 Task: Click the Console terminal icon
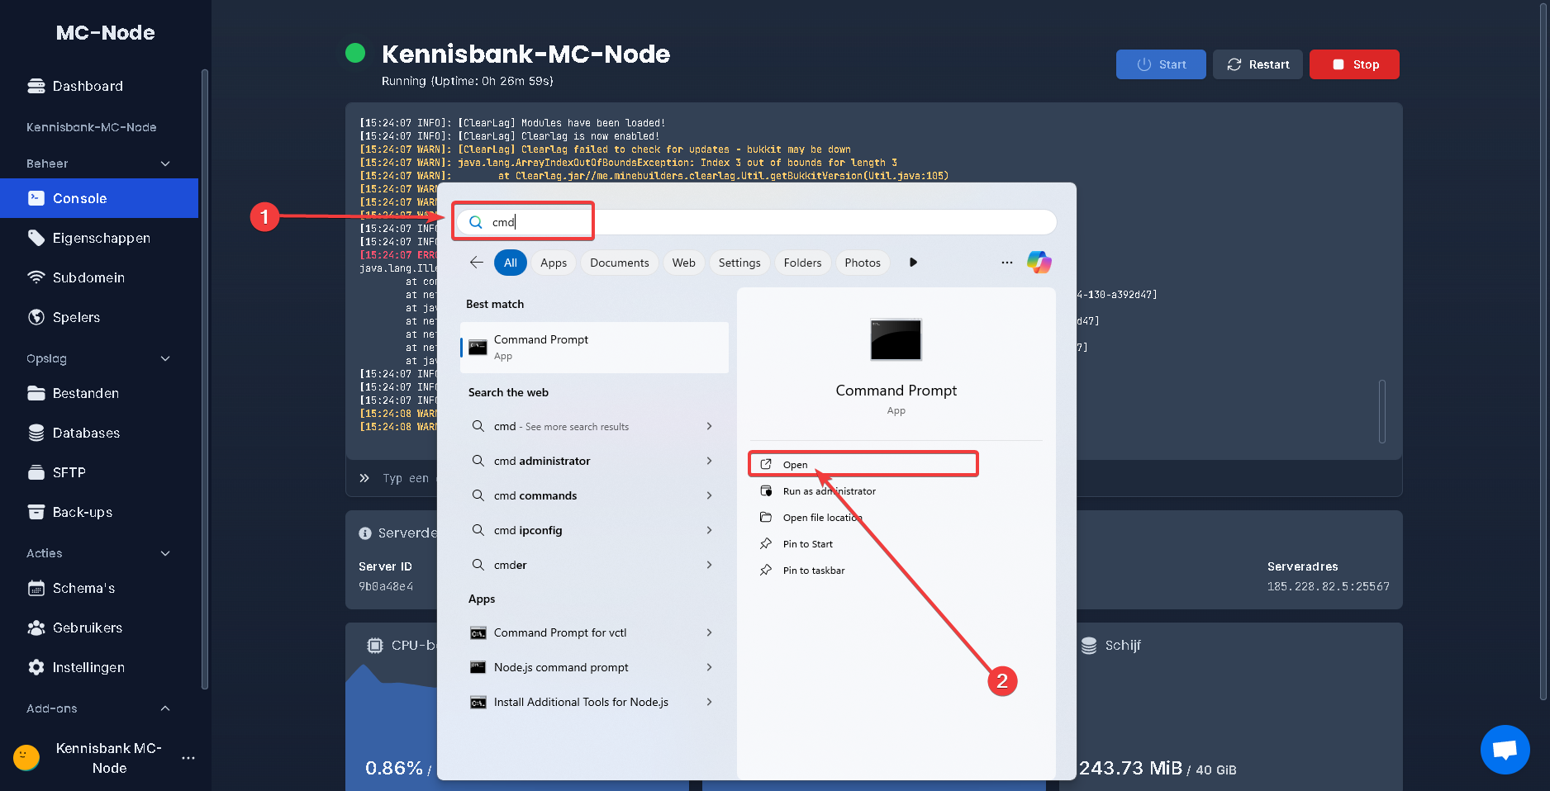coord(36,198)
